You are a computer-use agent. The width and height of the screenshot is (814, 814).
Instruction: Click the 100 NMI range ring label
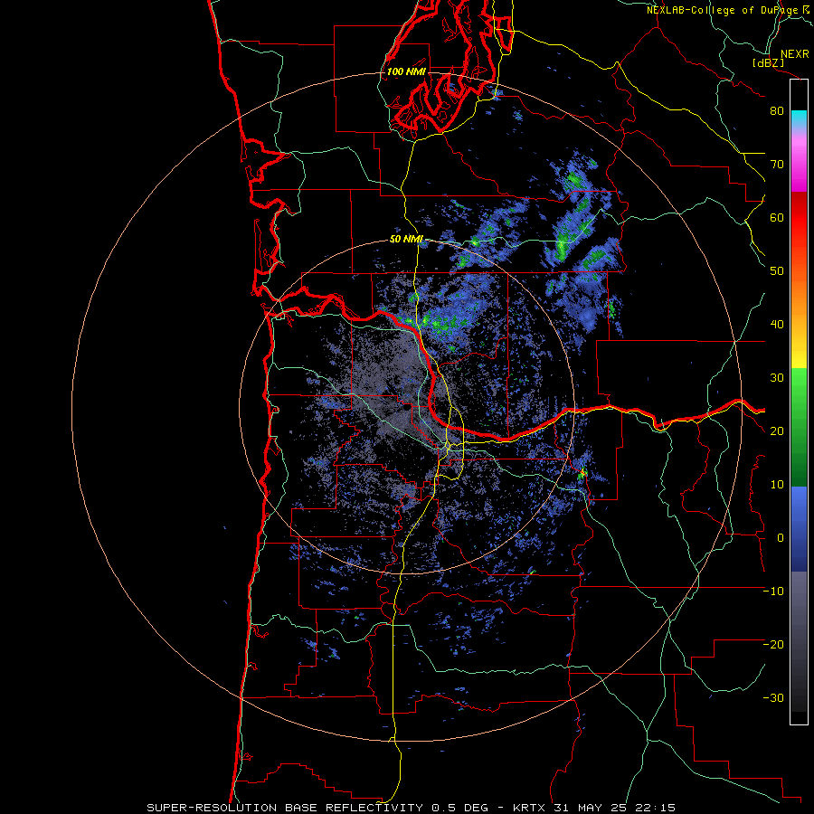[x=406, y=71]
